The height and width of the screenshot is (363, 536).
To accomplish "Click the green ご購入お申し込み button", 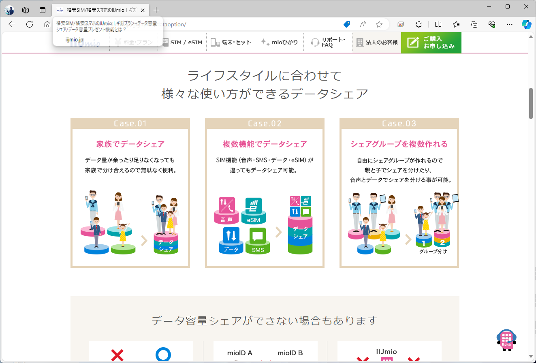I will [x=431, y=43].
